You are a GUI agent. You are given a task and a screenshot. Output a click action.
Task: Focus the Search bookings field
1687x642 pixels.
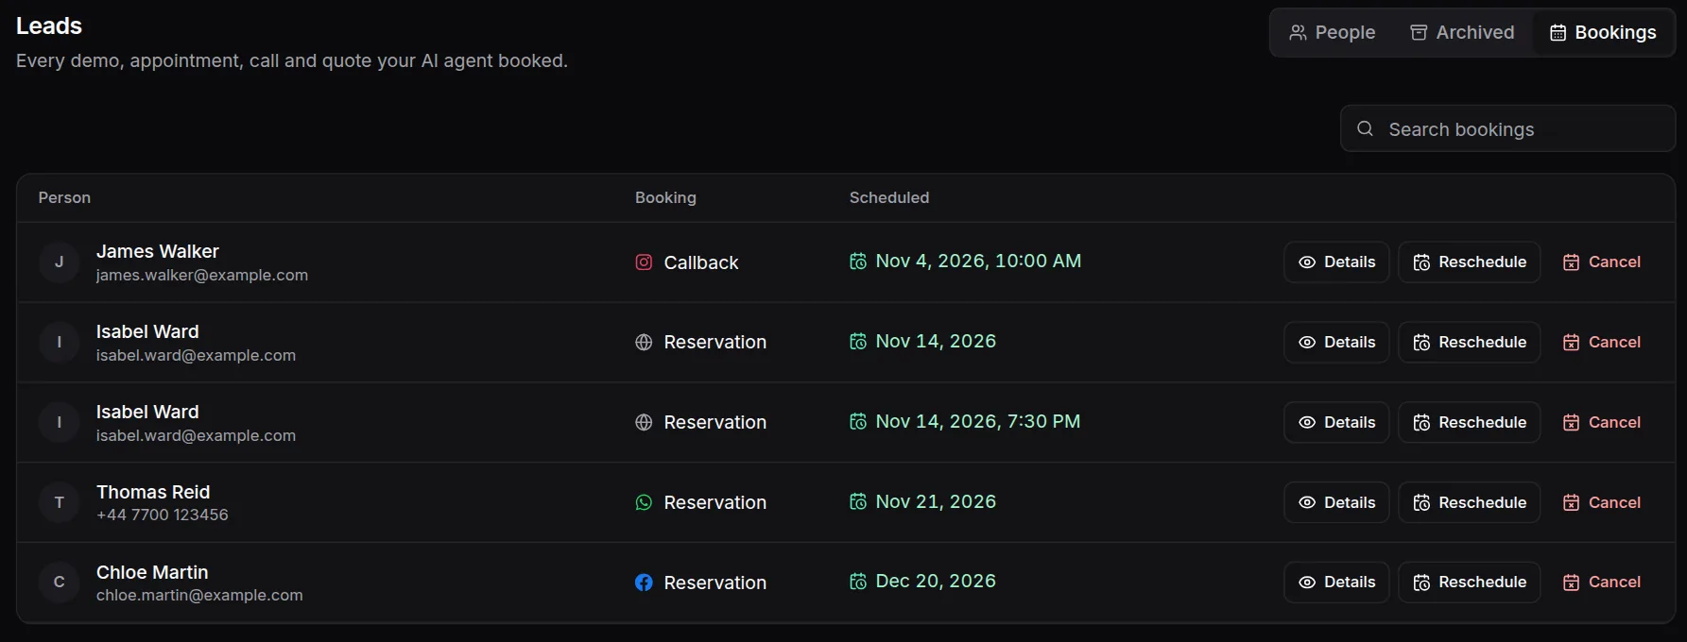click(1507, 128)
